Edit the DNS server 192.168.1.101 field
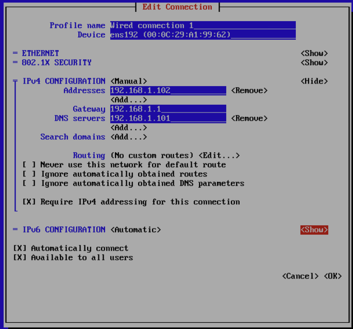 coord(168,118)
